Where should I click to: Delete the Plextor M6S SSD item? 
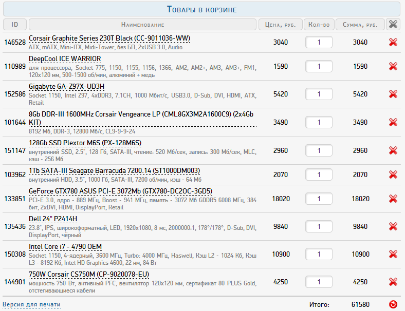point(393,150)
